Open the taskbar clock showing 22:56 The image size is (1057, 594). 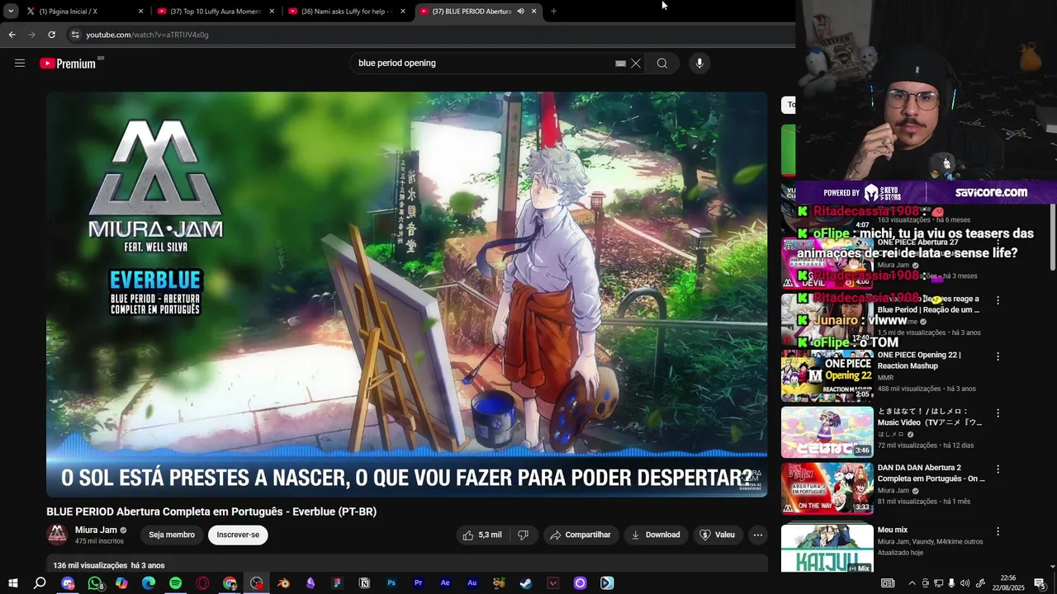pos(1007,583)
